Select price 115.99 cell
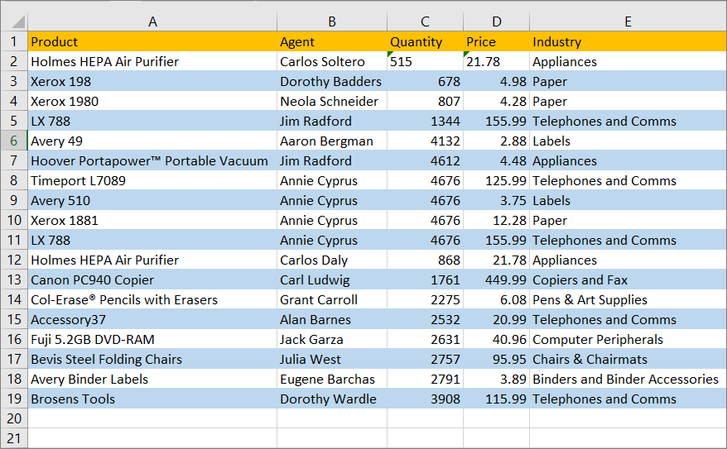The width and height of the screenshot is (727, 449). tap(497, 399)
